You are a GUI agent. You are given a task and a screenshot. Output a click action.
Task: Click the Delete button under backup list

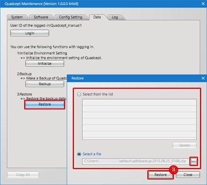click(185, 145)
